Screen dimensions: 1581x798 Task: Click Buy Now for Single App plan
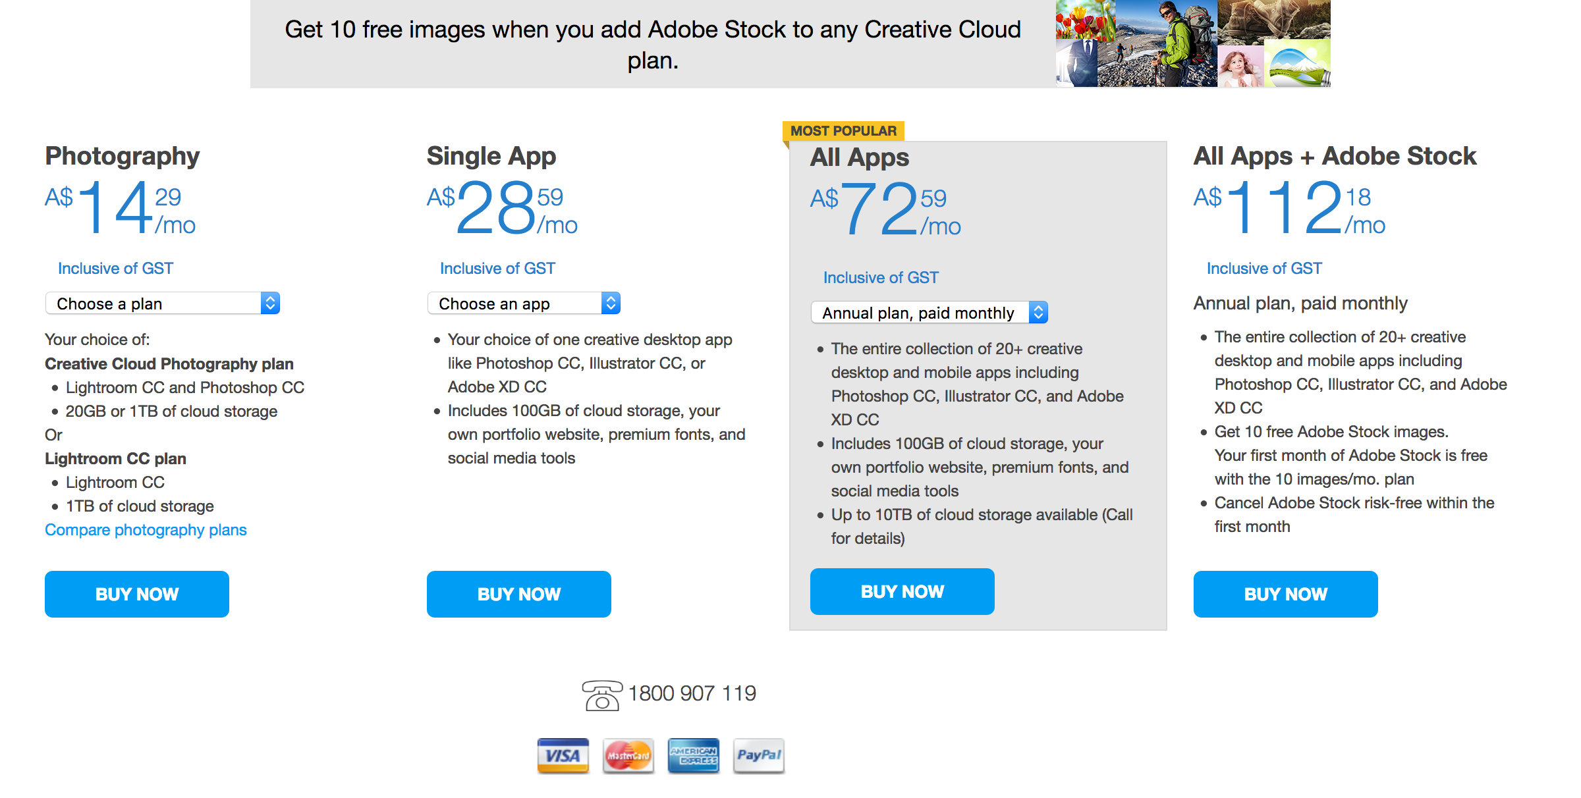[x=521, y=591]
